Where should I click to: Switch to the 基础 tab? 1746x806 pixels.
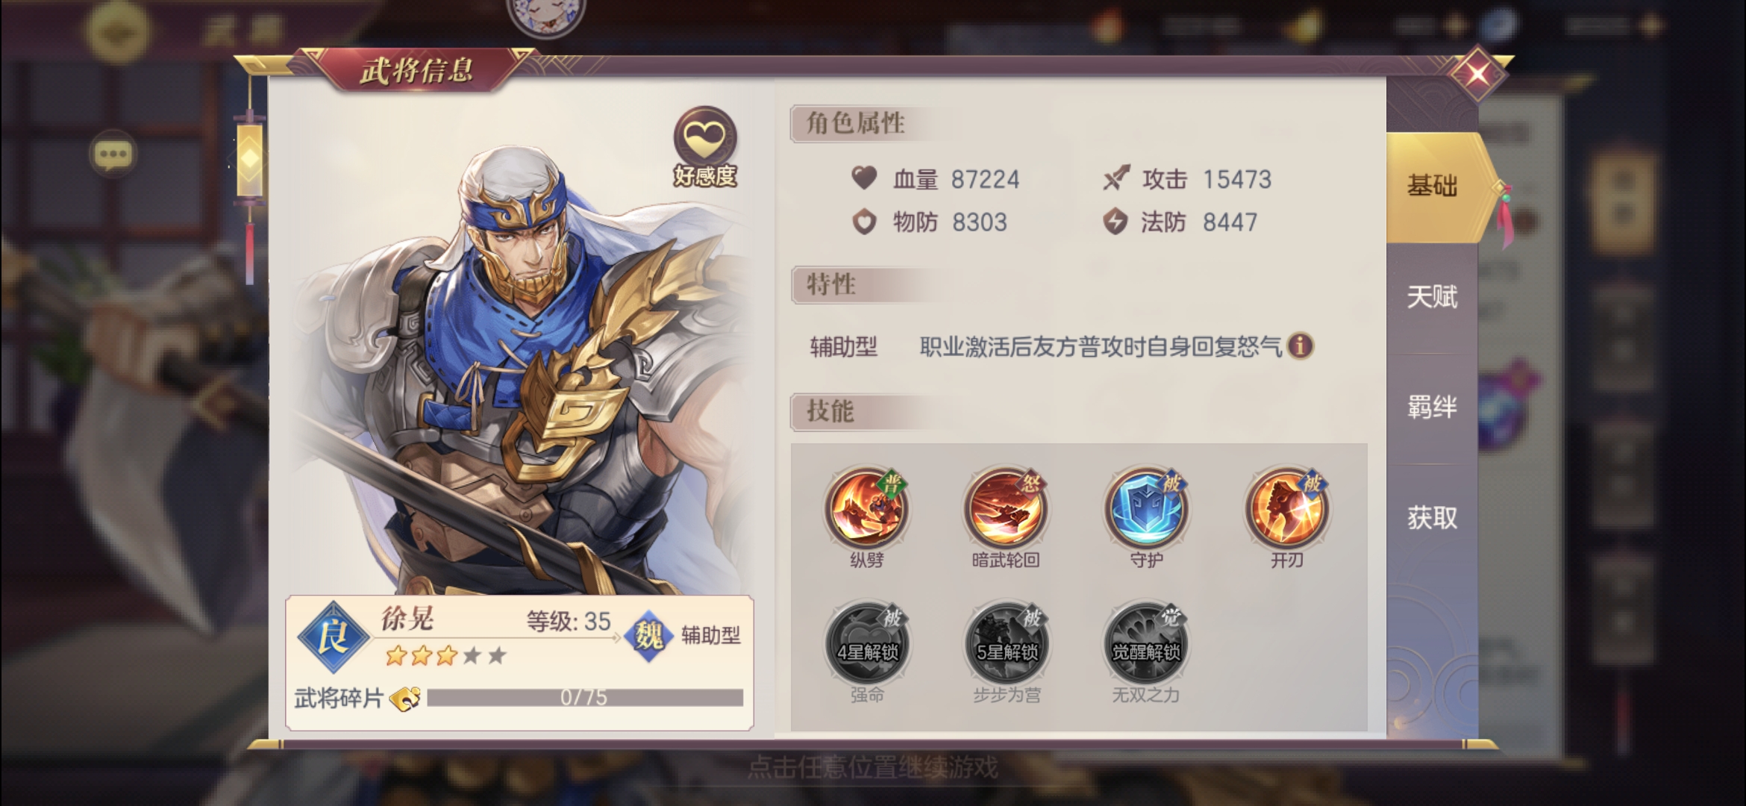pos(1433,187)
